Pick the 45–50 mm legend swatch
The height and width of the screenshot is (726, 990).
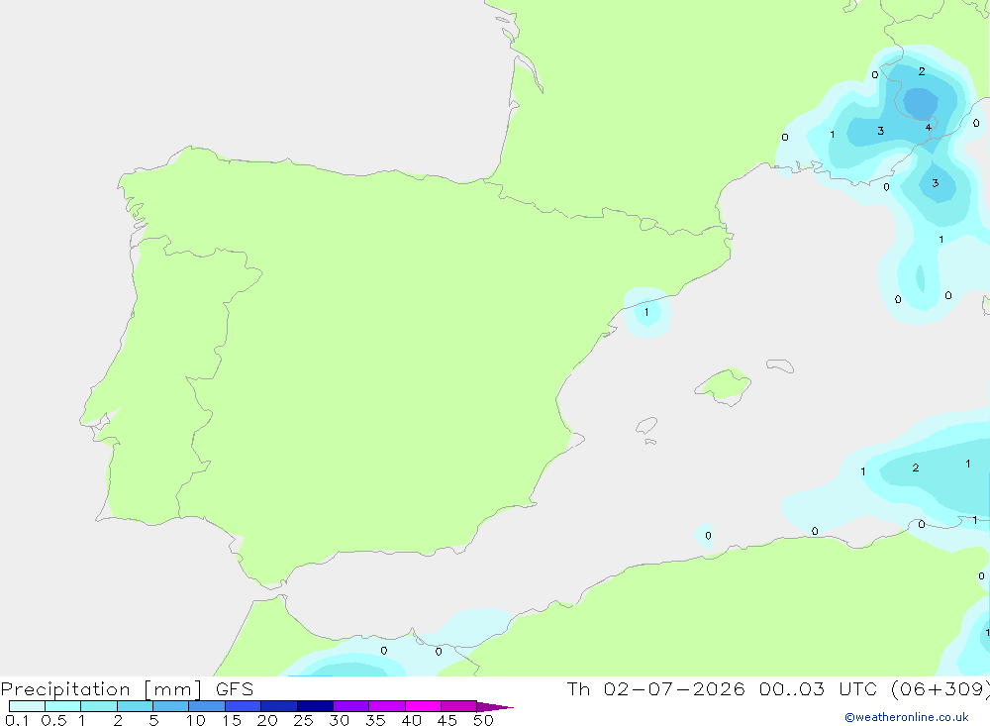[x=458, y=706]
